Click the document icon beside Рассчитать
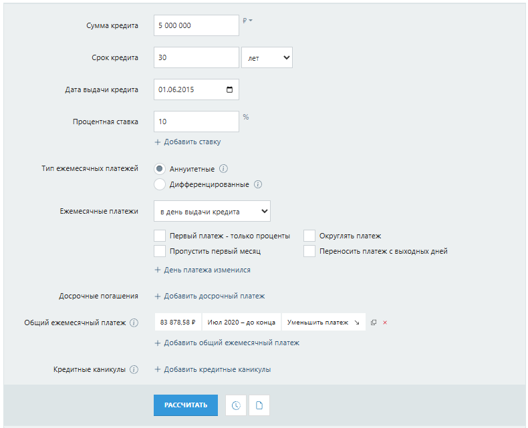Screen dimensions: 528x428 [x=259, y=405]
